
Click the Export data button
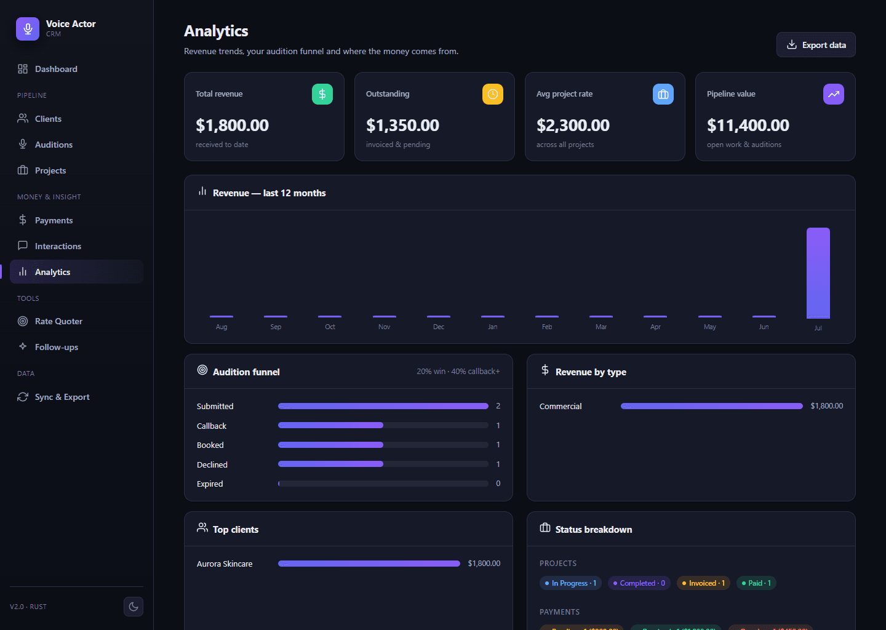816,45
